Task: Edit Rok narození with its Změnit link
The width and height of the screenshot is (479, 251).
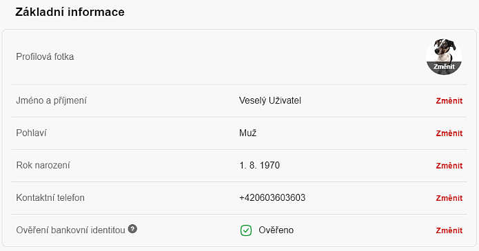Action: 449,166
